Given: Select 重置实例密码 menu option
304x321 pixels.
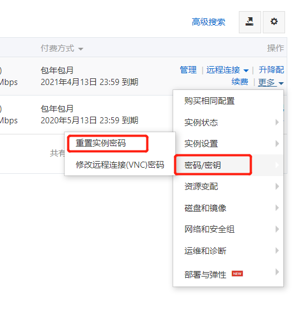Looking at the screenshot, I should click(x=101, y=143).
